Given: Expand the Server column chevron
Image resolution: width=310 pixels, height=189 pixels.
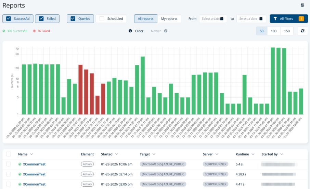Looking at the screenshot, I should [x=217, y=154].
